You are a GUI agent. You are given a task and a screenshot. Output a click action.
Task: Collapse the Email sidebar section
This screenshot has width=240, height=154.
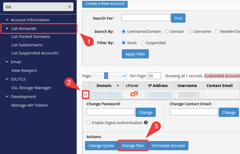[x=7, y=62]
